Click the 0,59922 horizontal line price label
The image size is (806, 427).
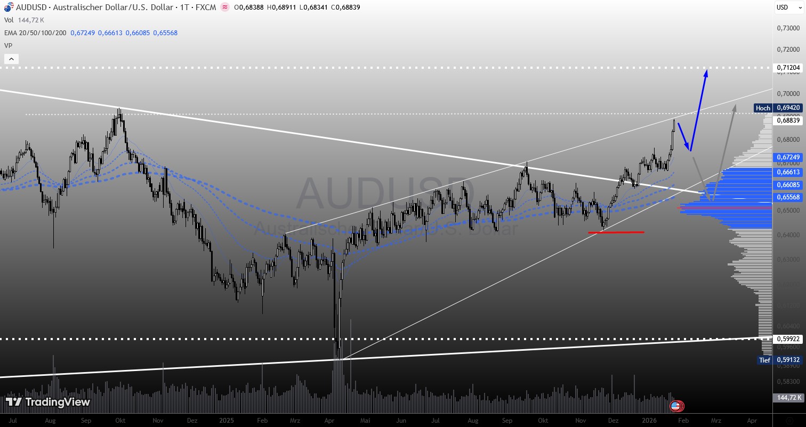click(x=788, y=339)
